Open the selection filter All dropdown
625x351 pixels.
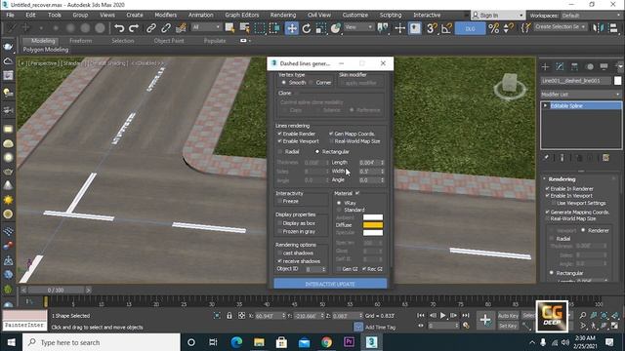[206, 27]
